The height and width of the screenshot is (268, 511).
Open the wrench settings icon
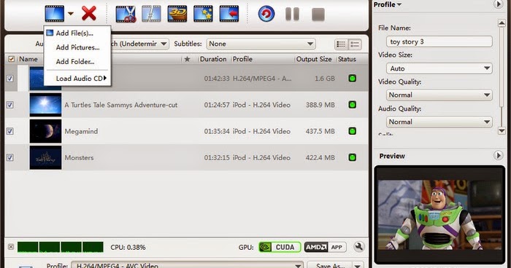pos(359,247)
